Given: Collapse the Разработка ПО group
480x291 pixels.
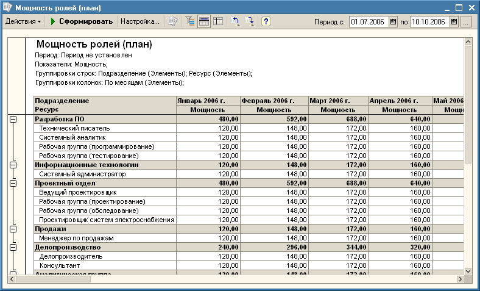Looking at the screenshot, I should click(13, 119).
